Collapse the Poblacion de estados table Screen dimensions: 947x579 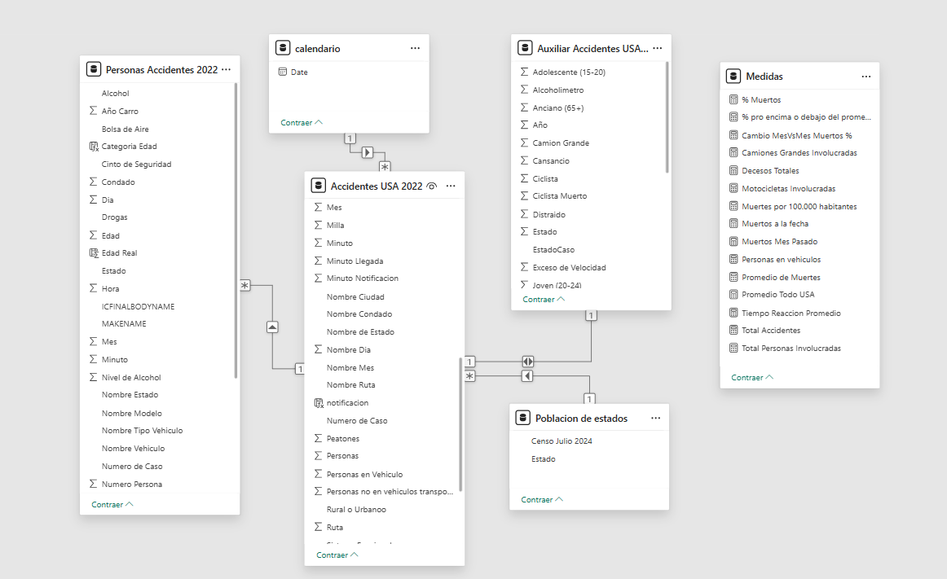[x=542, y=500]
